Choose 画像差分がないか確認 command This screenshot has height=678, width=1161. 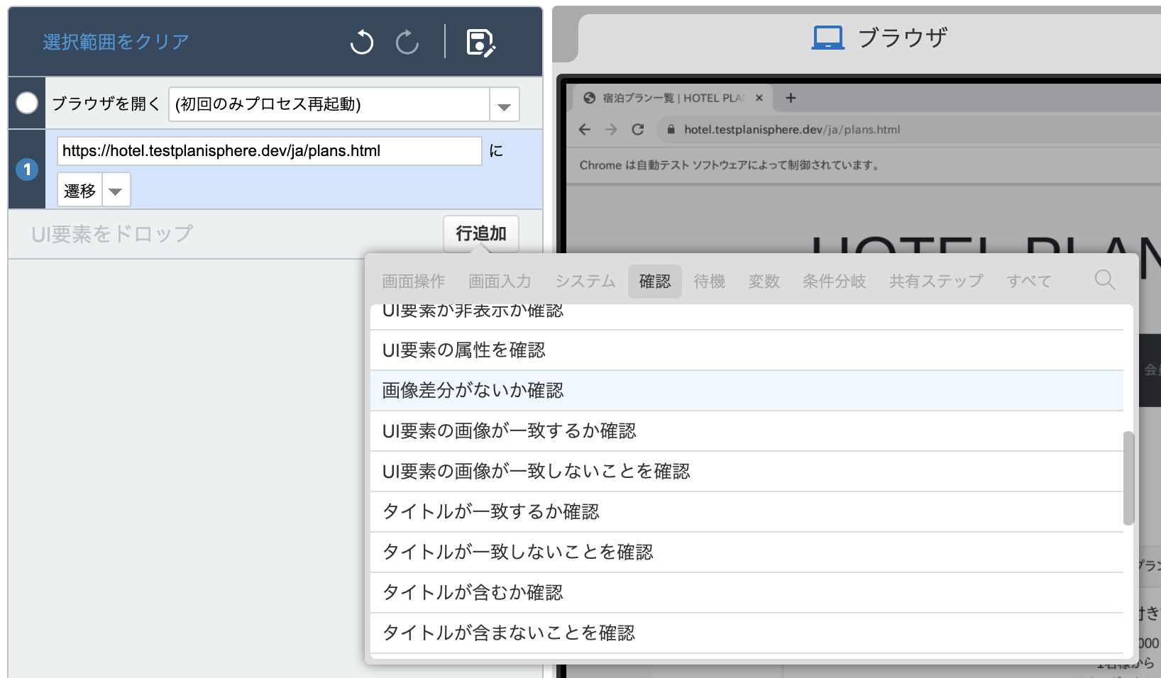[x=747, y=391]
